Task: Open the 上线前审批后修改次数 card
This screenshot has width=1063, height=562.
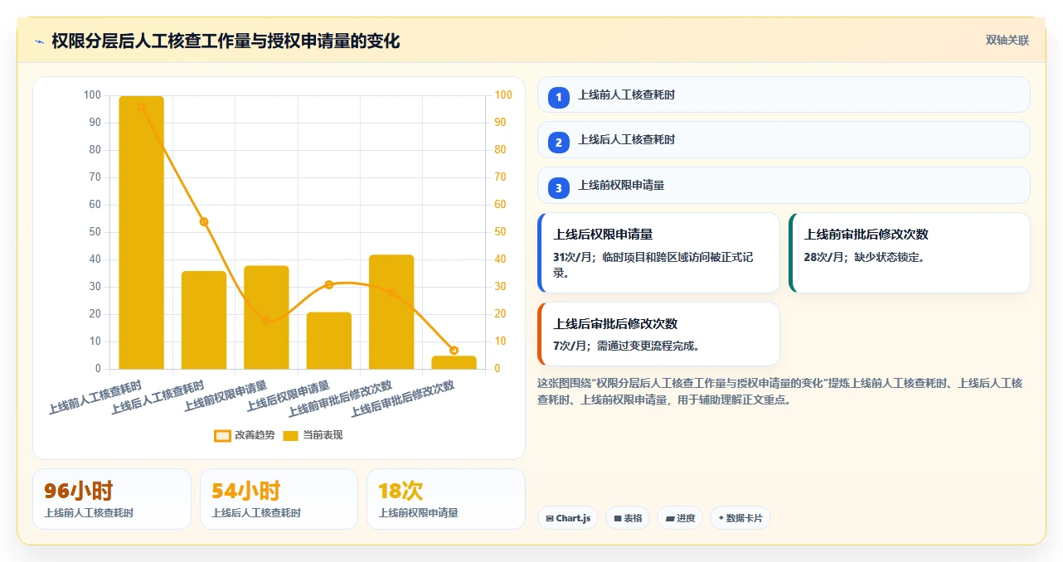Action: [x=910, y=253]
